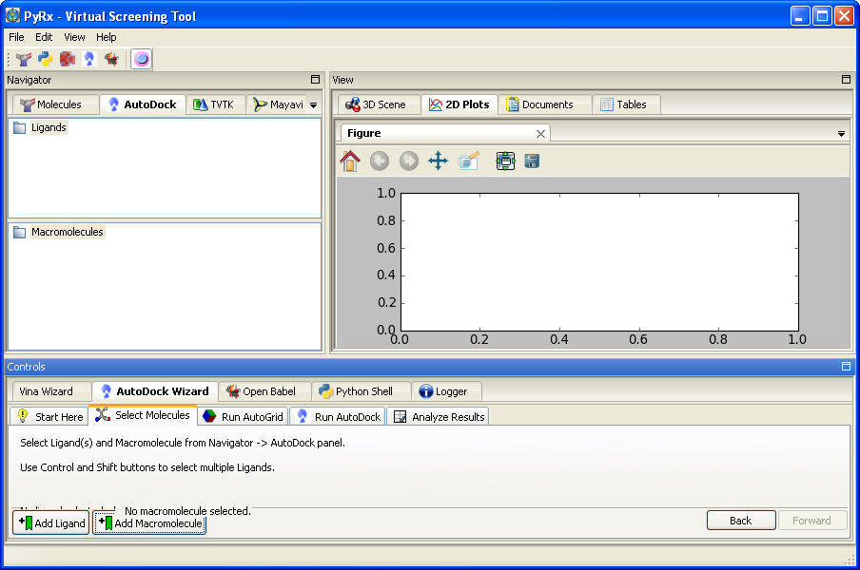Click the Back button

(741, 521)
